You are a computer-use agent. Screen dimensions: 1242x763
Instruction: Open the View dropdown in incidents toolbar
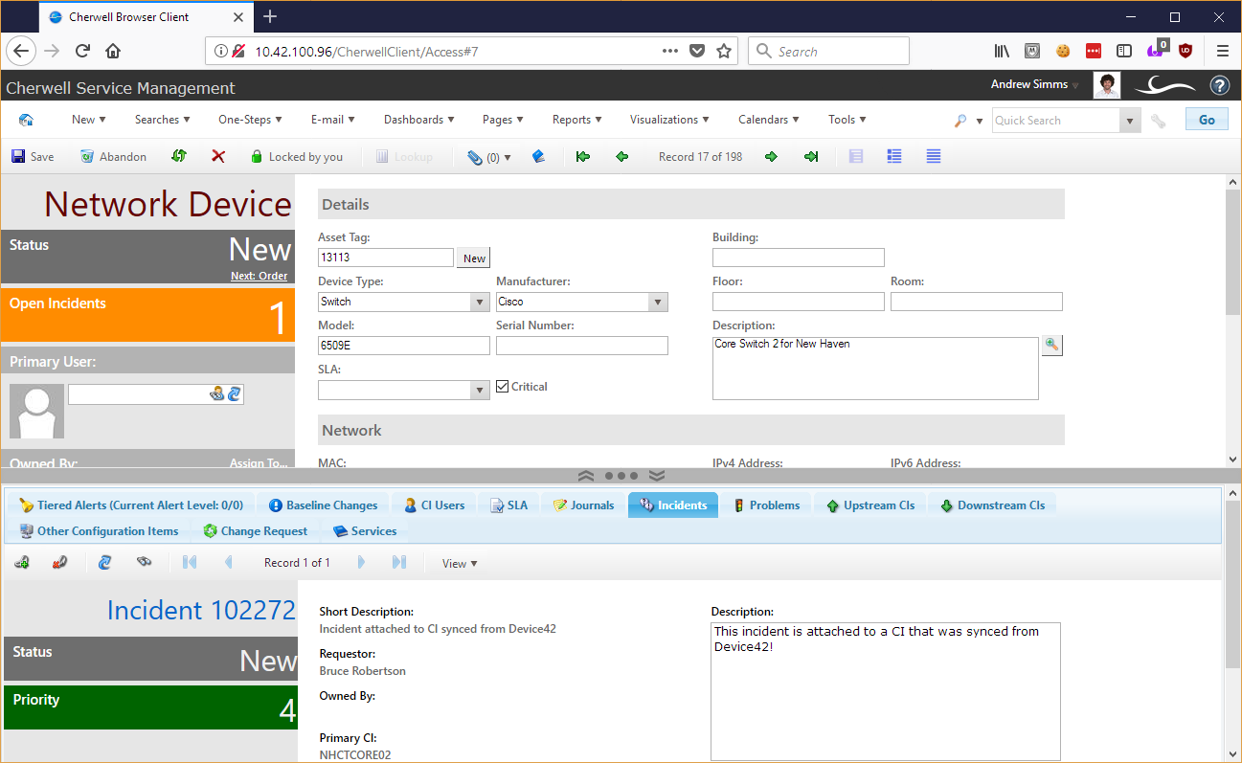(x=460, y=564)
